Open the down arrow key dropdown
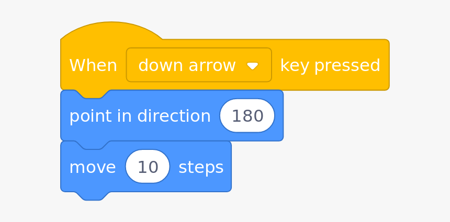Image resolution: width=450 pixels, height=222 pixels. (x=199, y=65)
